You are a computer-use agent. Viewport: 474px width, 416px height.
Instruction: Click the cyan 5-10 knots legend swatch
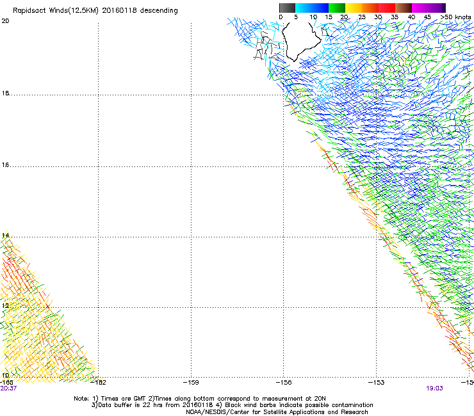304,8
